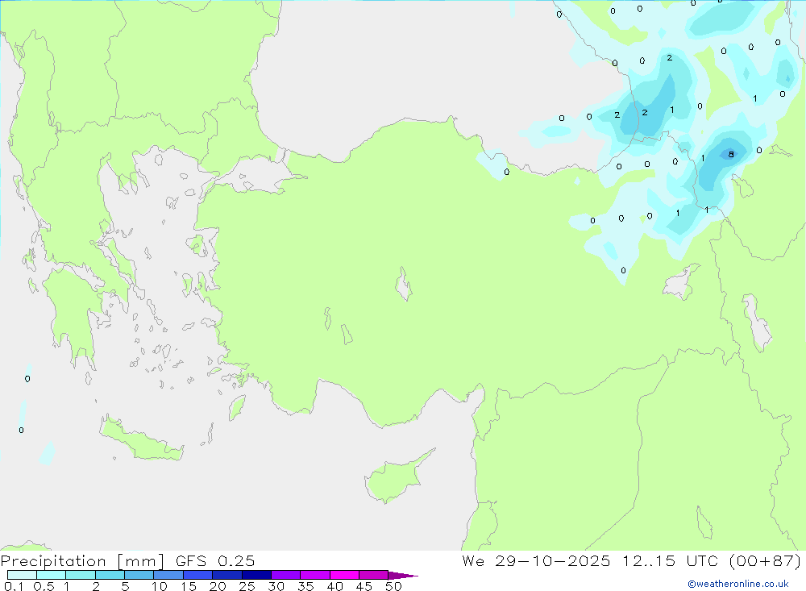Select the '(00+87)' forecast offset text
The height and width of the screenshot is (591, 806).
click(766, 561)
